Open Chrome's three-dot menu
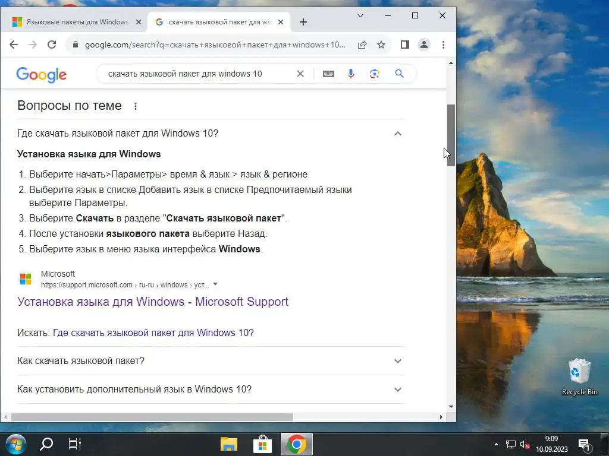 443,45
